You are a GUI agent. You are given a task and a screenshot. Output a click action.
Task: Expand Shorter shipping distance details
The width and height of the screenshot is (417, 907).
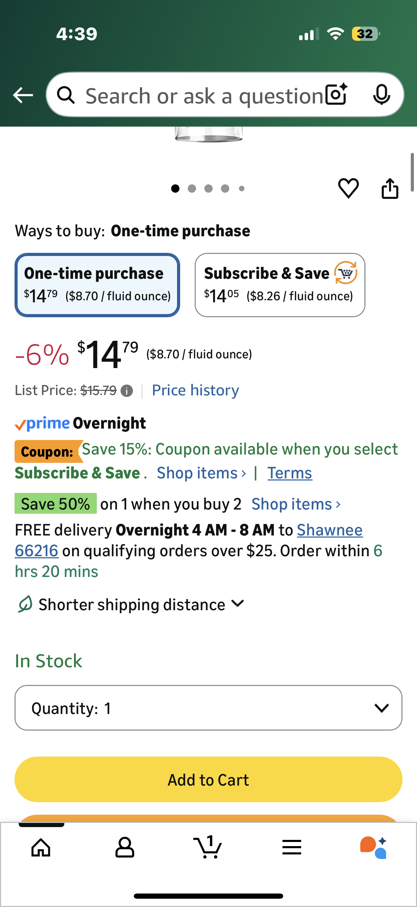pos(132,604)
